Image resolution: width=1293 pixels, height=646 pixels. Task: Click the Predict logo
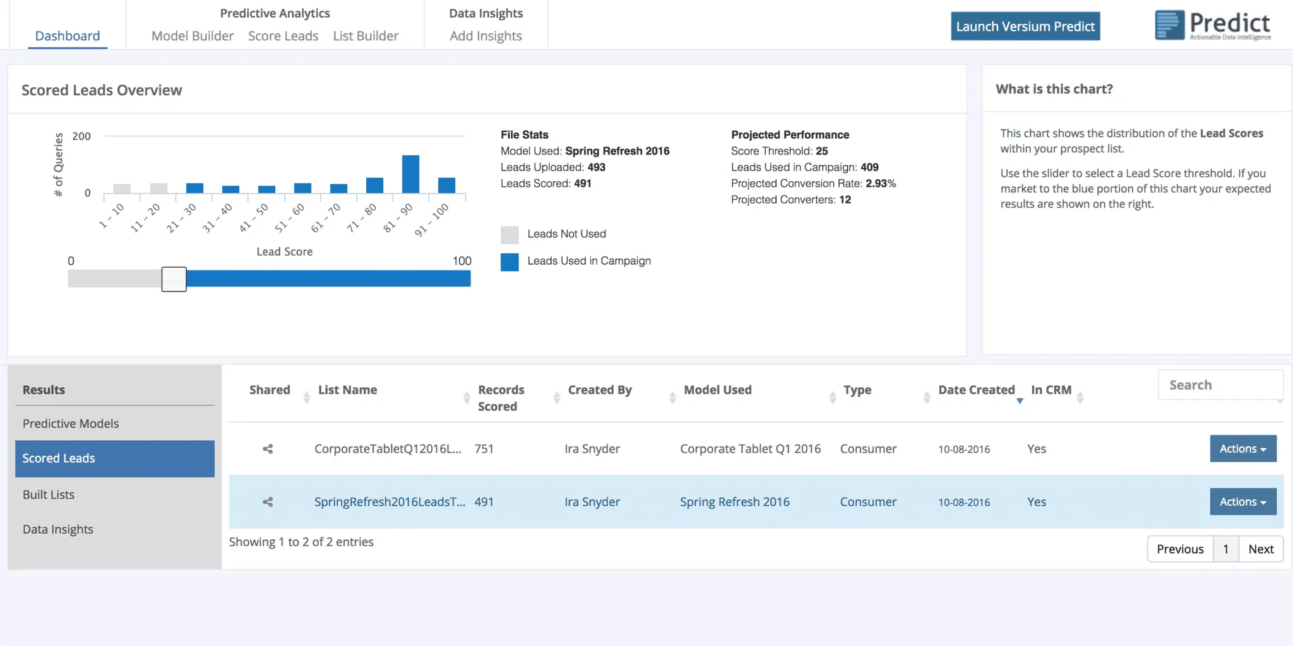pyautogui.click(x=1213, y=26)
